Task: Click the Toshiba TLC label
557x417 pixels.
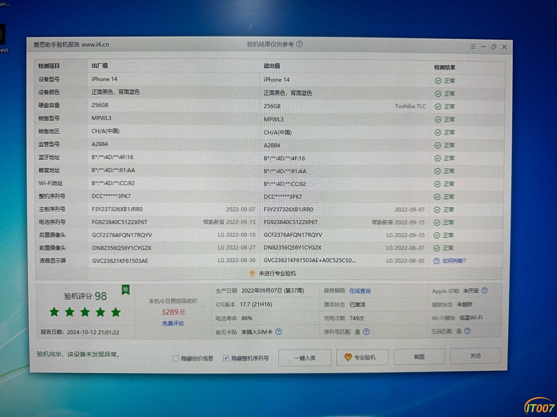Action: [410, 106]
